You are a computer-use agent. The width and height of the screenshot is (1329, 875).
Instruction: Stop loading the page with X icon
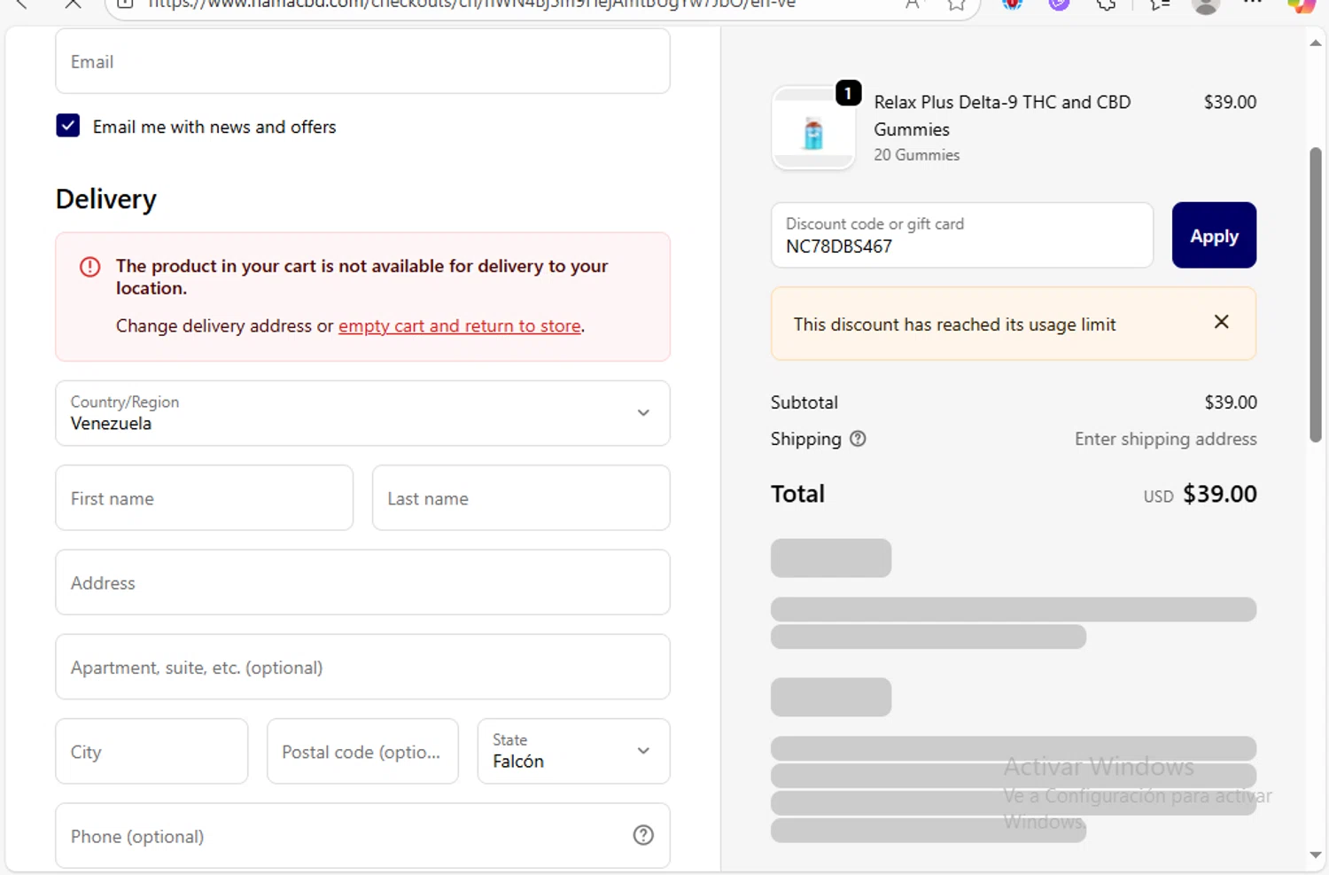(x=73, y=4)
